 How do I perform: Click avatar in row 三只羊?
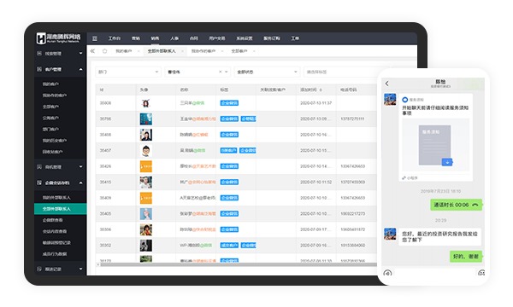pos(146,103)
